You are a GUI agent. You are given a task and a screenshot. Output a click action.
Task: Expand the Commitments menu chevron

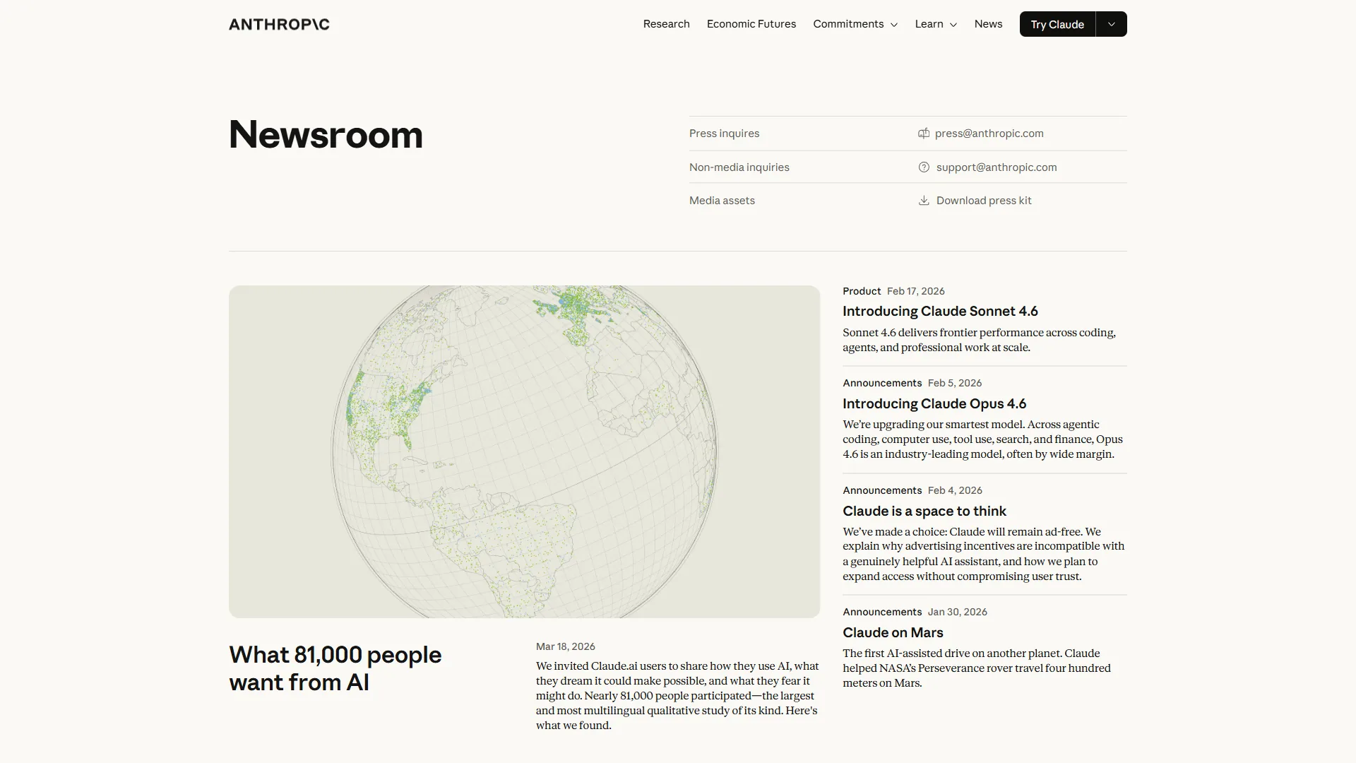(894, 25)
